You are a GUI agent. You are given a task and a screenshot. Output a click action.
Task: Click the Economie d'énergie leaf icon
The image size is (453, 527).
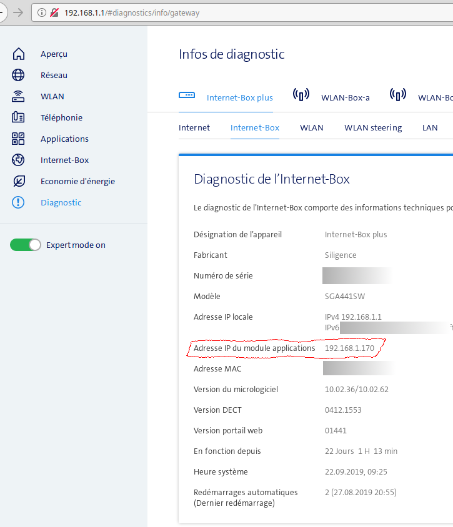(19, 182)
